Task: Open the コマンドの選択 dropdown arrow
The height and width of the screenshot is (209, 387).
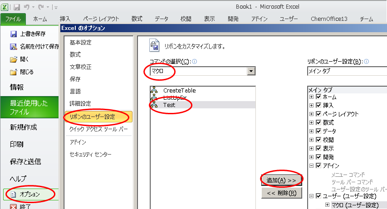Action: coord(251,71)
